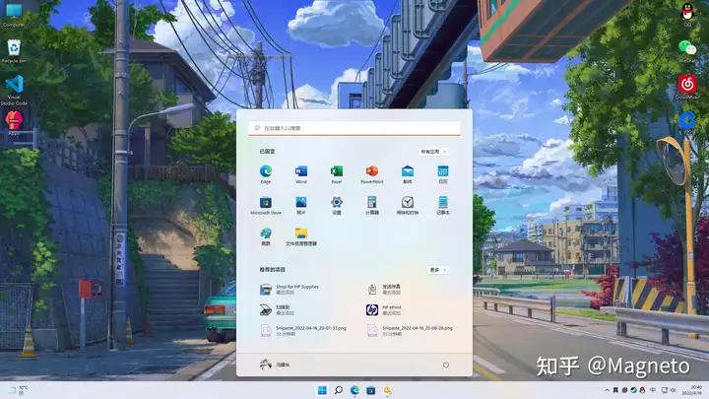Viewport: 709px width, 399px height.
Task: Open the Settings gear app
Action: coord(337,204)
